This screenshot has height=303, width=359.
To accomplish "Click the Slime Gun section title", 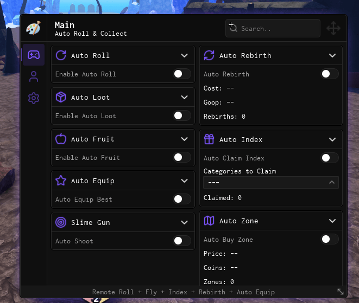I will [91, 223].
